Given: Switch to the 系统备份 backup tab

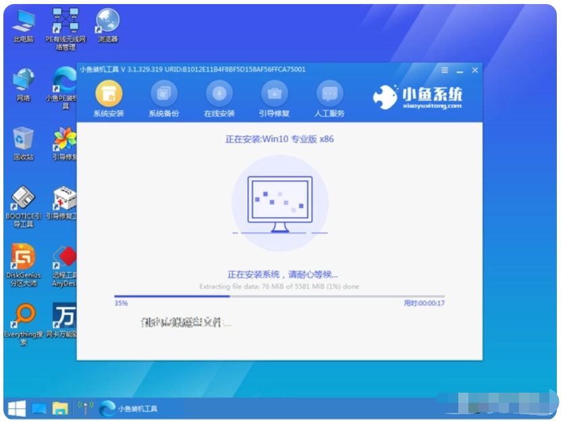Looking at the screenshot, I should [x=163, y=99].
